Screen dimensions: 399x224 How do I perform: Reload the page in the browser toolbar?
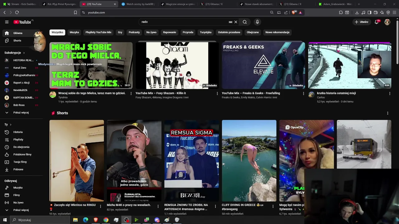(17, 12)
